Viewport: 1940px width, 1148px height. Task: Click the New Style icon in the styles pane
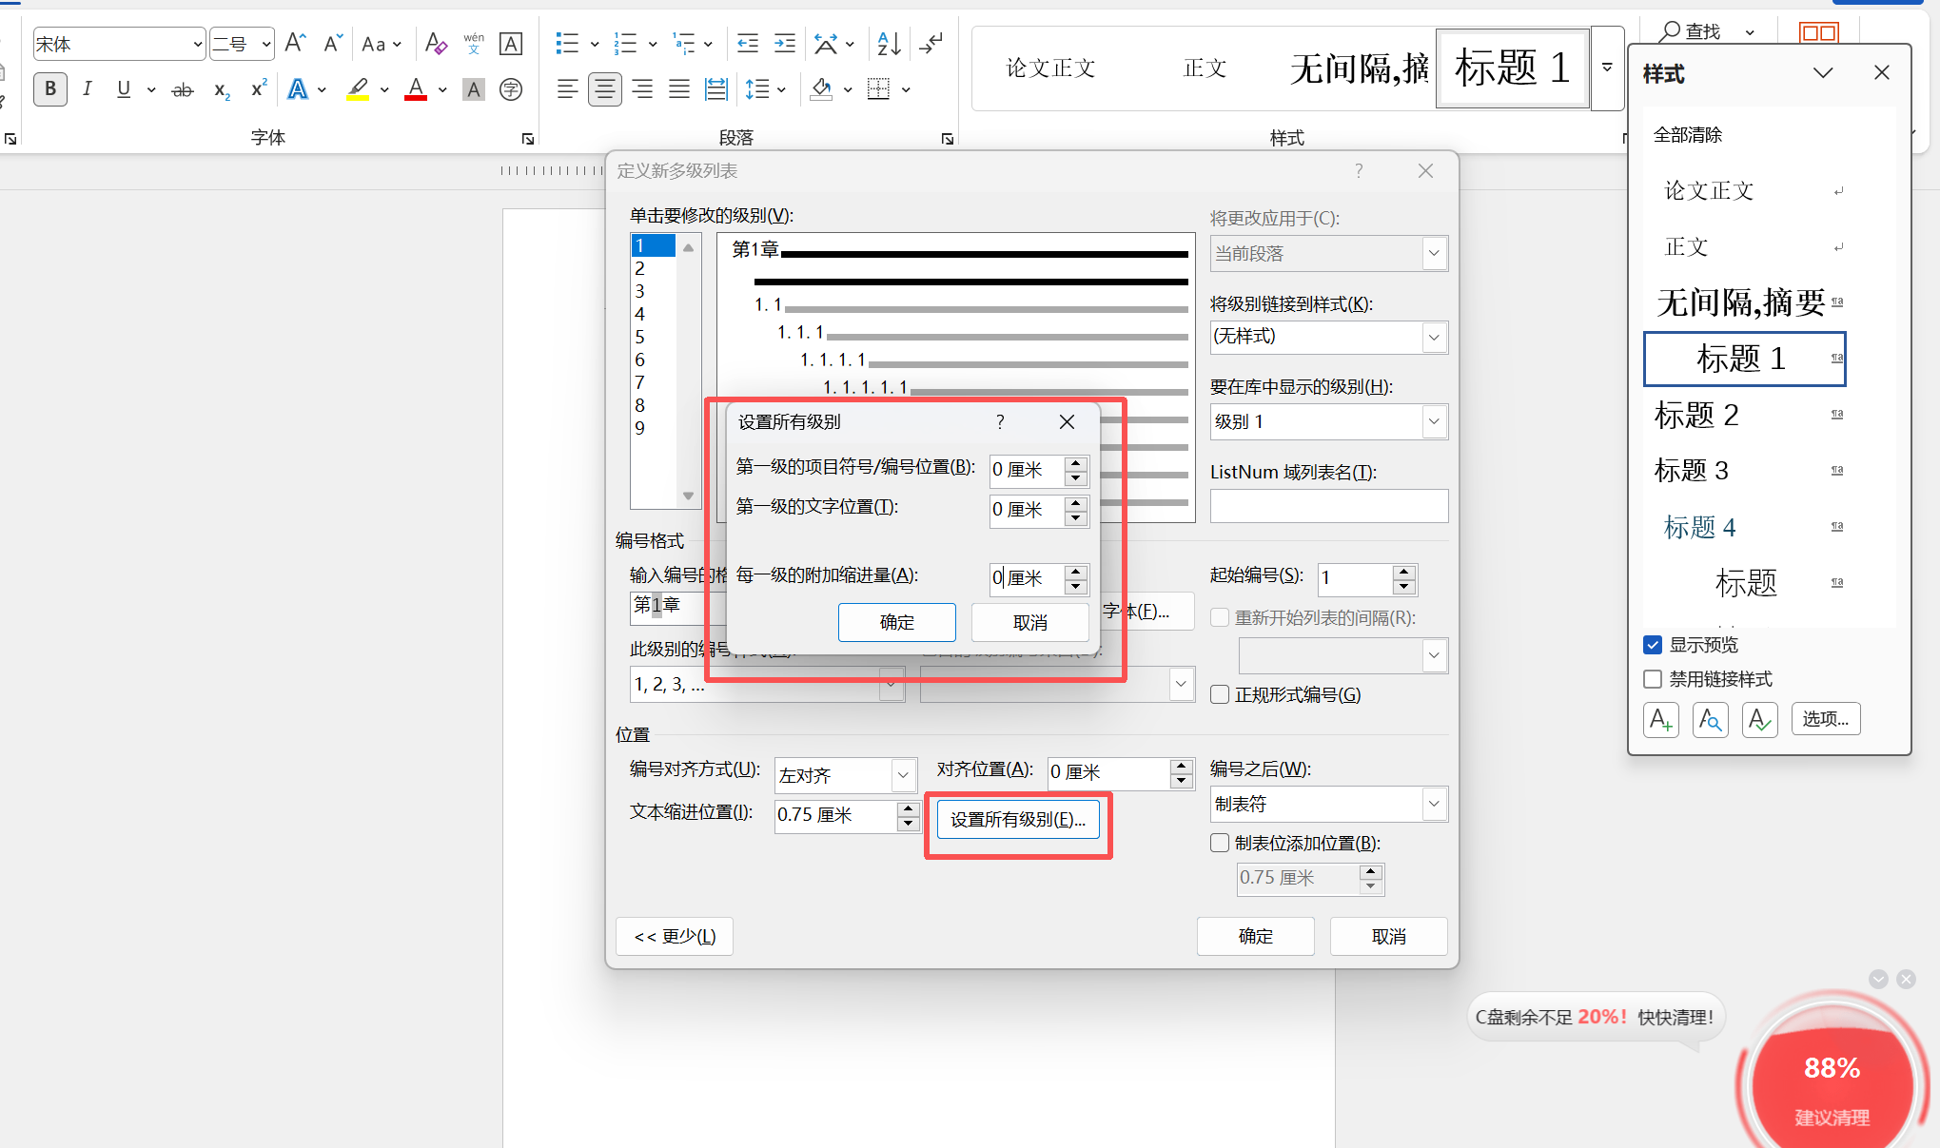pyautogui.click(x=1660, y=719)
